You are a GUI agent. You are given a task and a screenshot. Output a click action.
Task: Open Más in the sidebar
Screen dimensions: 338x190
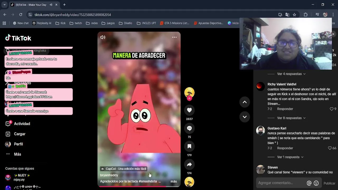pos(13,154)
